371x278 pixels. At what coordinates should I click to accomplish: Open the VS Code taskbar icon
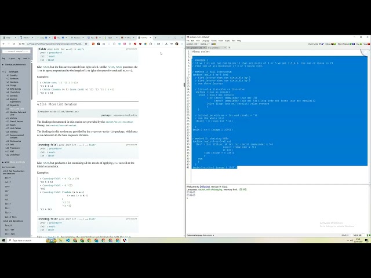pyautogui.click(x=68, y=240)
